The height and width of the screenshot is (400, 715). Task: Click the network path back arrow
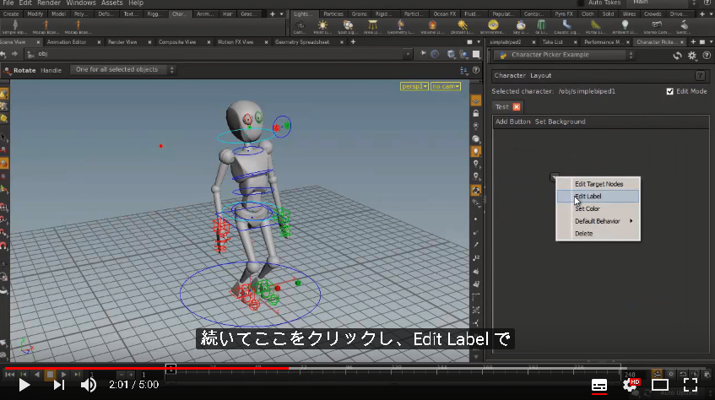coord(3,54)
